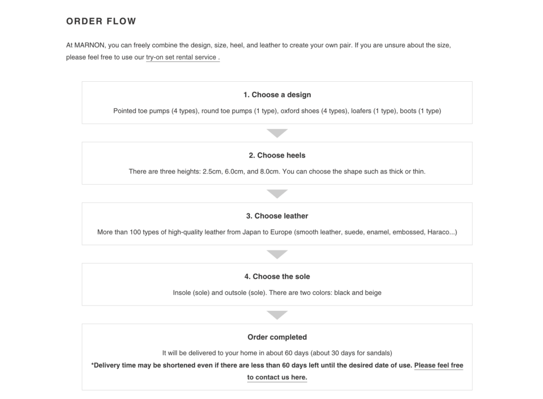Select the '1. Choose a design' step title
The image size is (543, 399).
point(277,95)
